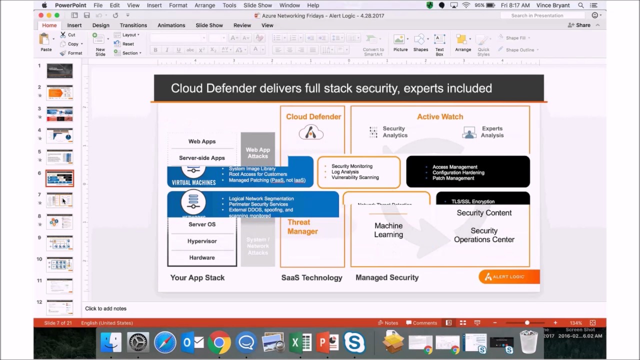Click the zoom out minus button
Image resolution: width=640 pixels, height=360 pixels.
[x=494, y=323]
